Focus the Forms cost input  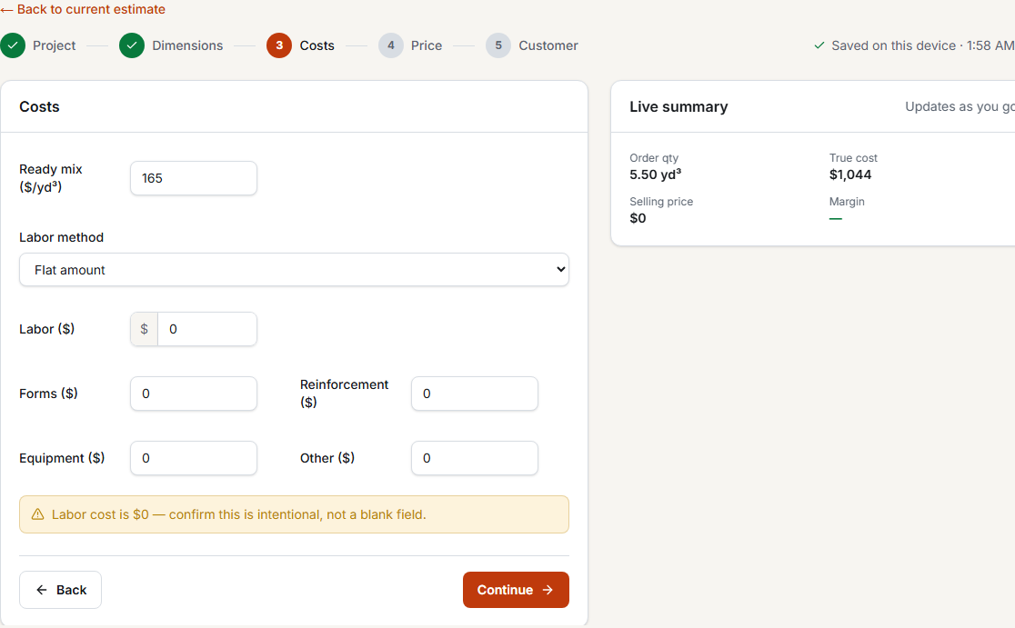(x=194, y=394)
